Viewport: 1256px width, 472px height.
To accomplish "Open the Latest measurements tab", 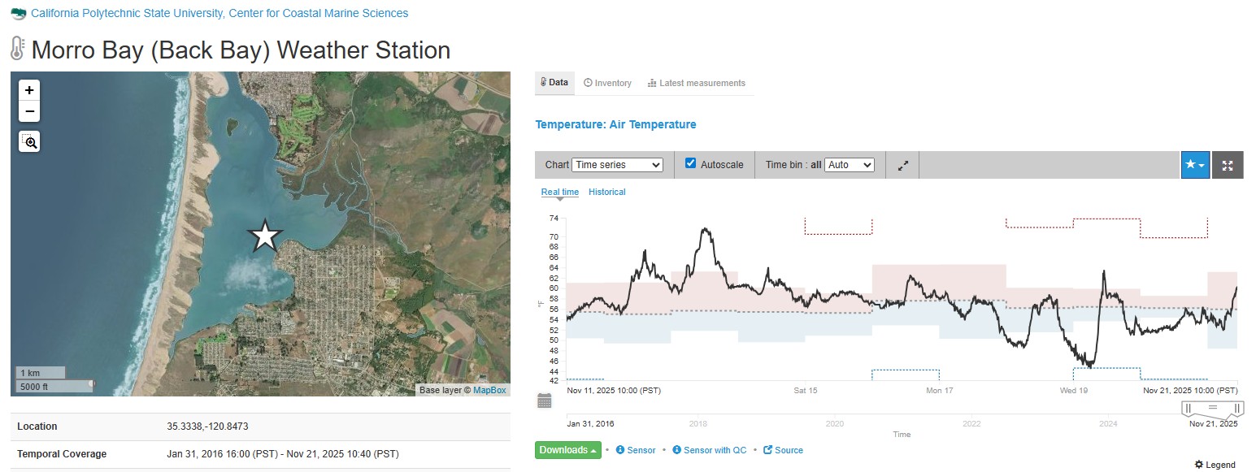I will pos(696,83).
